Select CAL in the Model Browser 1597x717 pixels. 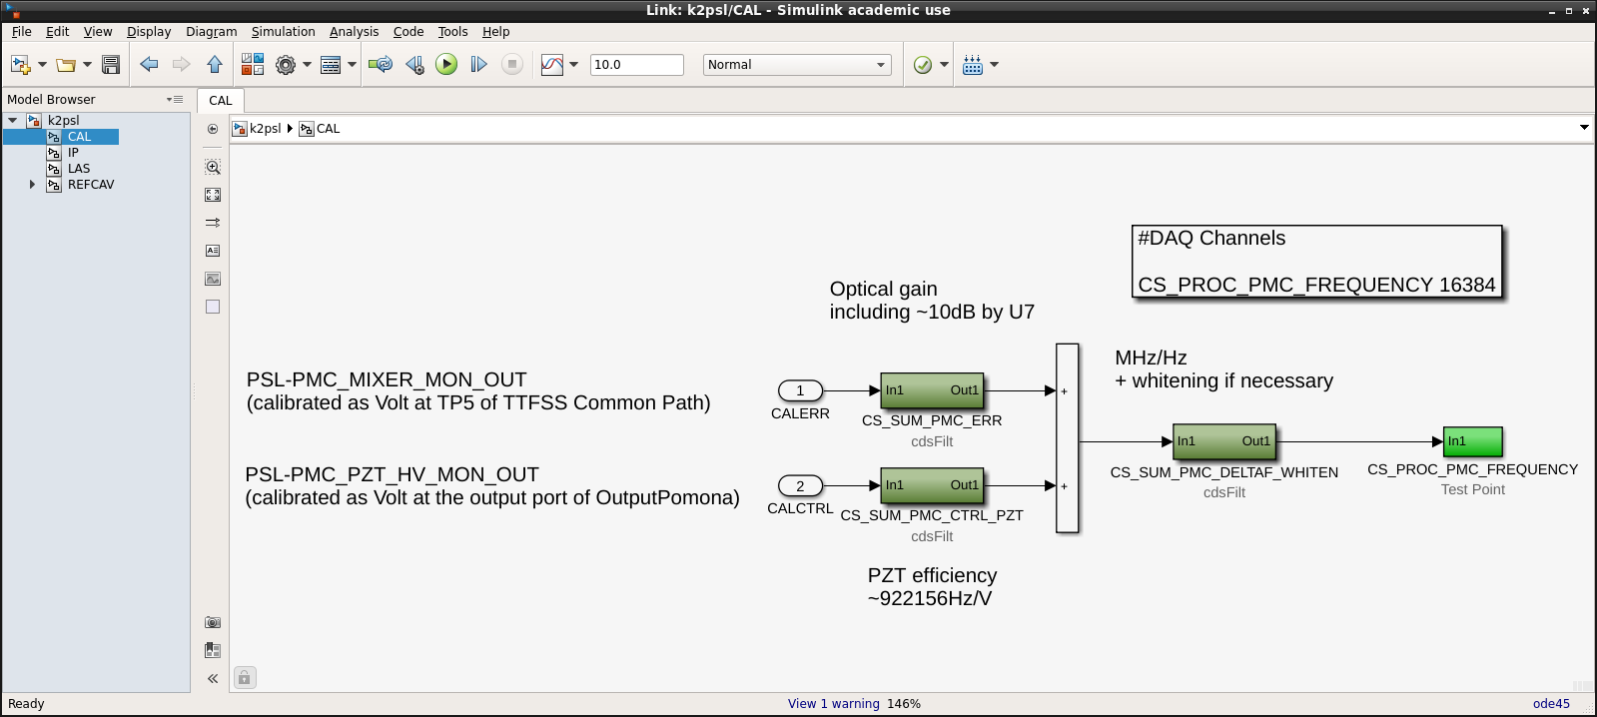tap(79, 137)
